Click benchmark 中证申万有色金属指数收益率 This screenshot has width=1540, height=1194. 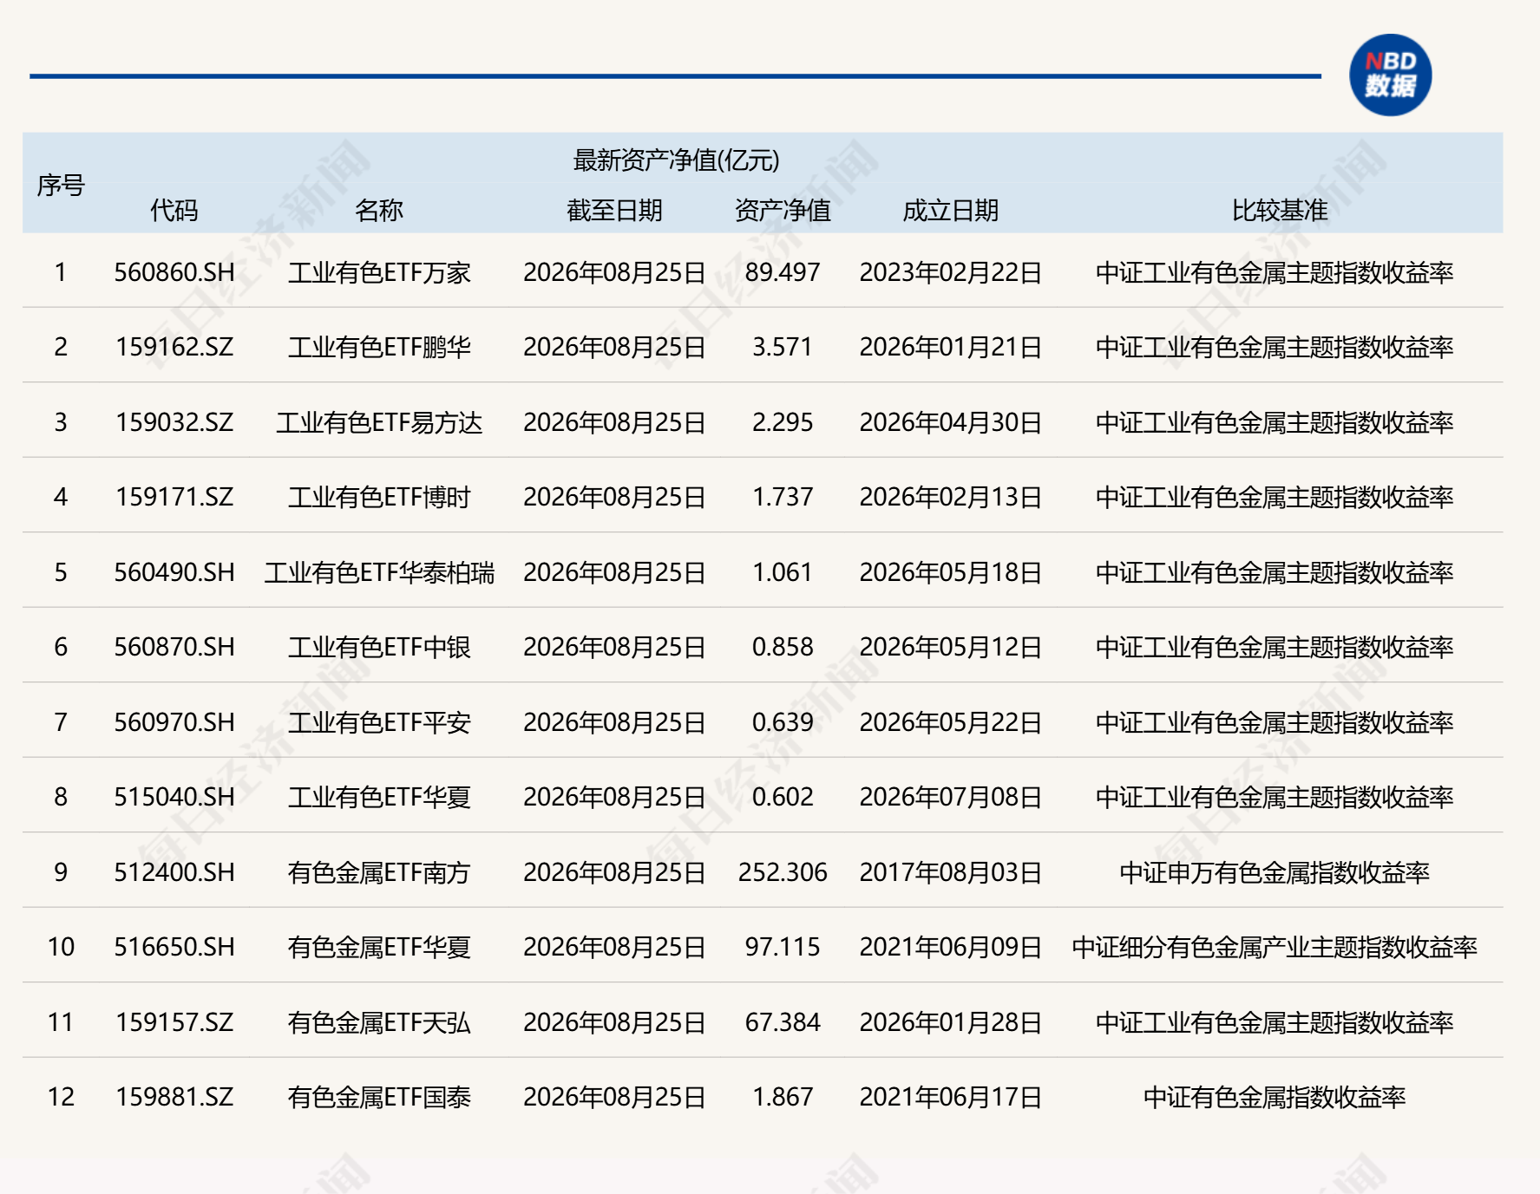[x=1275, y=872]
